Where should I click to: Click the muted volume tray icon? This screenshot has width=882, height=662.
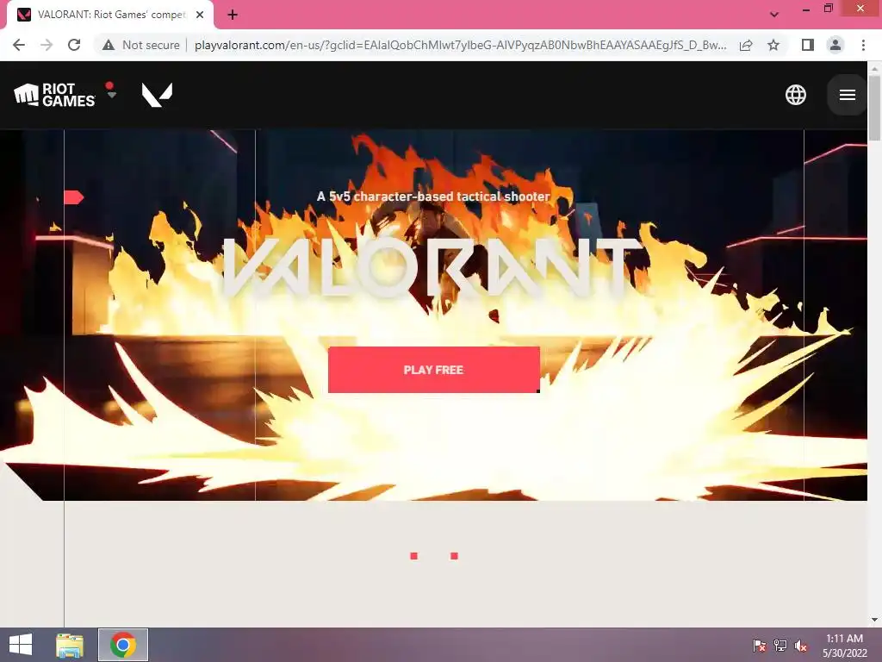(x=801, y=645)
